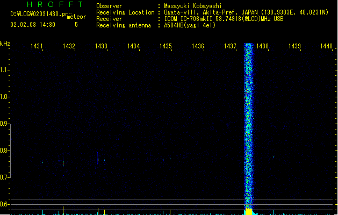This screenshot has width=338, height=215.
Task: Click the faint echo dot after 1438
Action: (x=273, y=157)
